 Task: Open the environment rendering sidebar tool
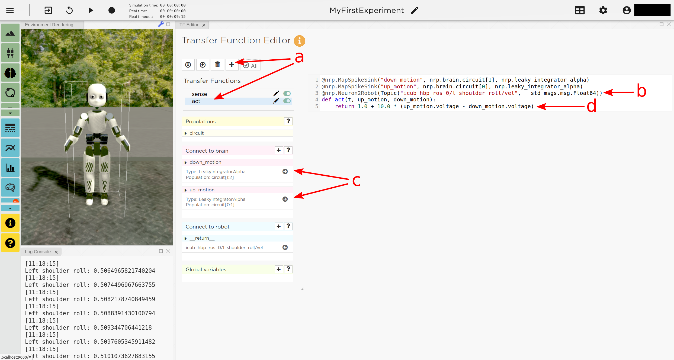click(10, 33)
